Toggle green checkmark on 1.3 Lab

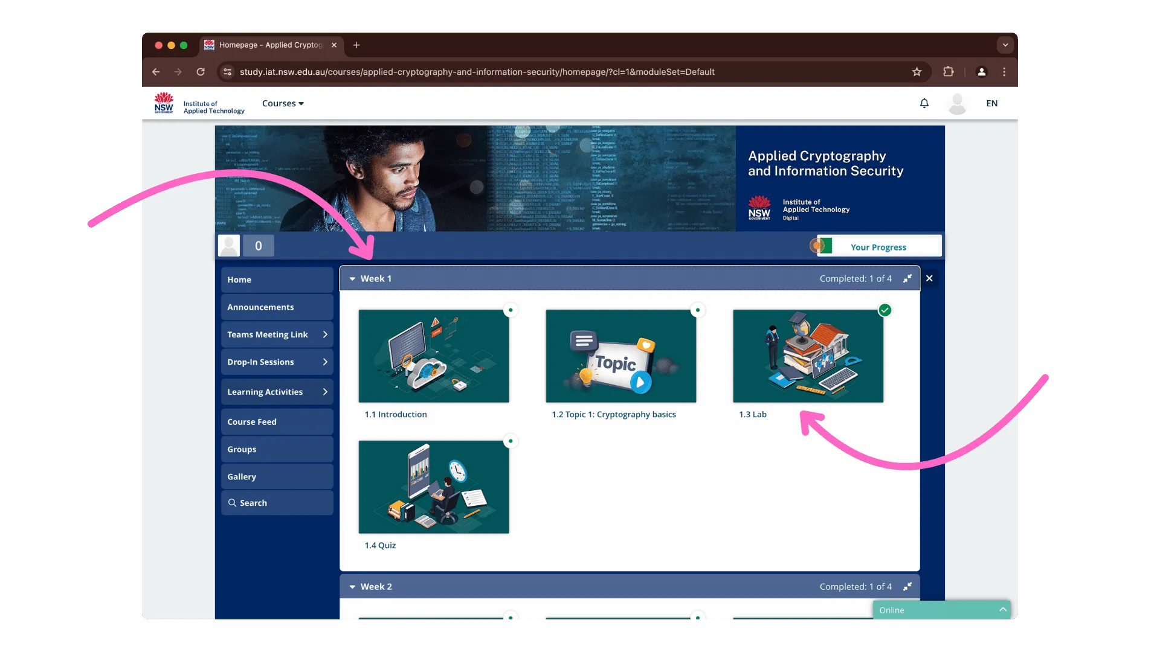coord(884,310)
